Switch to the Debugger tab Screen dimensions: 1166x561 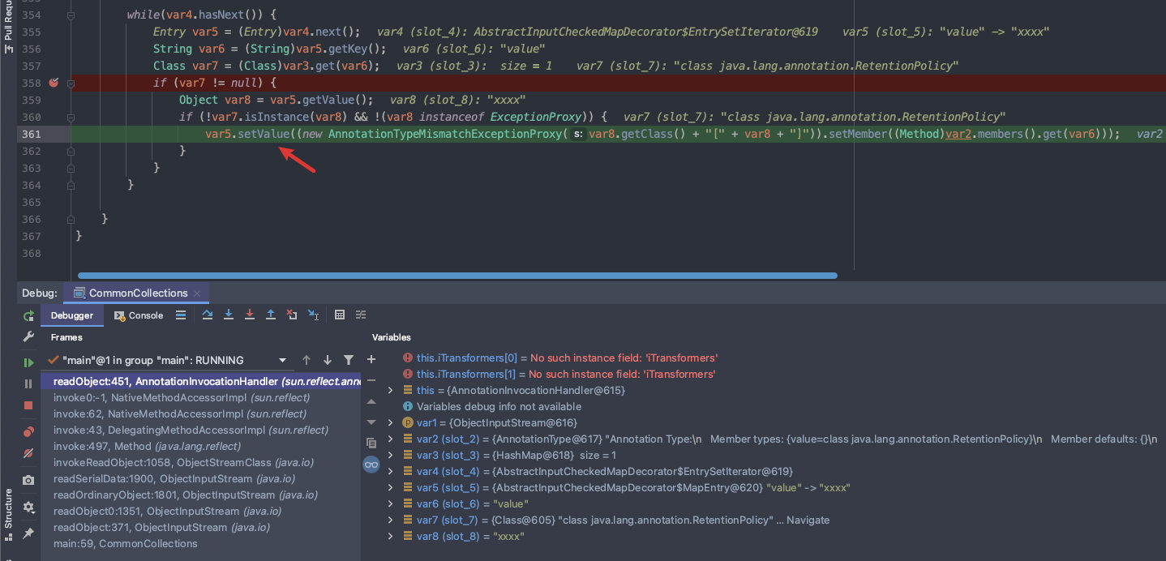pyautogui.click(x=72, y=315)
